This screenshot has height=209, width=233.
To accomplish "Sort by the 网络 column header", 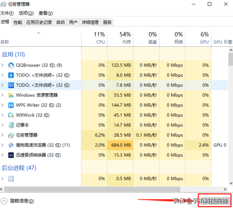I will [172, 39].
